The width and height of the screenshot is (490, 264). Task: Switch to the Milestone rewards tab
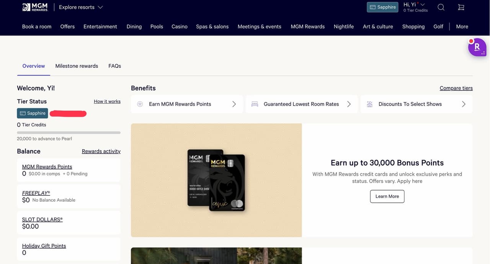[x=77, y=66]
